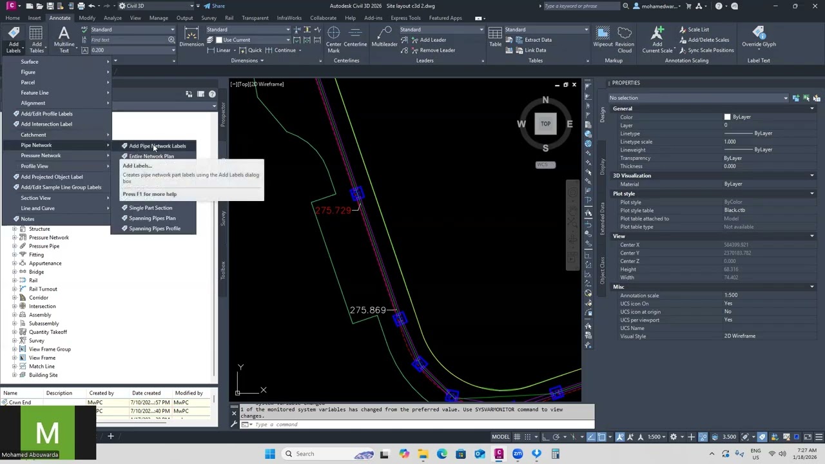Screen dimensions: 825x464
Task: Collapse the General properties section
Action: click(x=811, y=109)
